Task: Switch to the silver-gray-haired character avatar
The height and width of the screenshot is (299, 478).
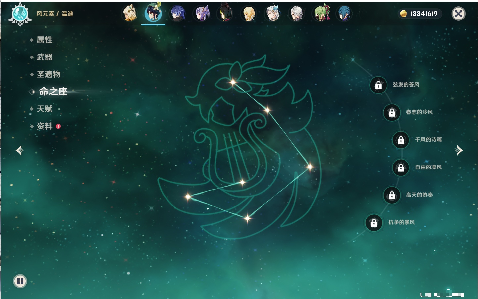Action: coord(297,14)
